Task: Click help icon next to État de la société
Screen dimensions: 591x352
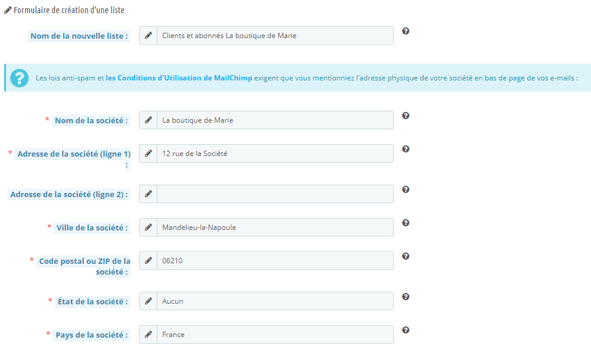Action: [406, 297]
